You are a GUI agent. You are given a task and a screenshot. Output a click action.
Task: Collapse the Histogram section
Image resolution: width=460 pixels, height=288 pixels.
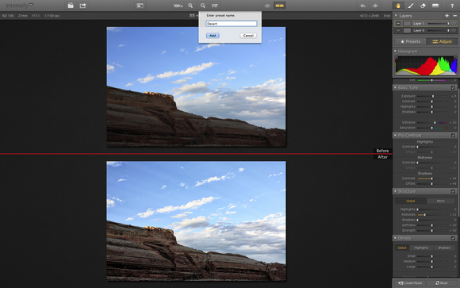[x=396, y=52]
